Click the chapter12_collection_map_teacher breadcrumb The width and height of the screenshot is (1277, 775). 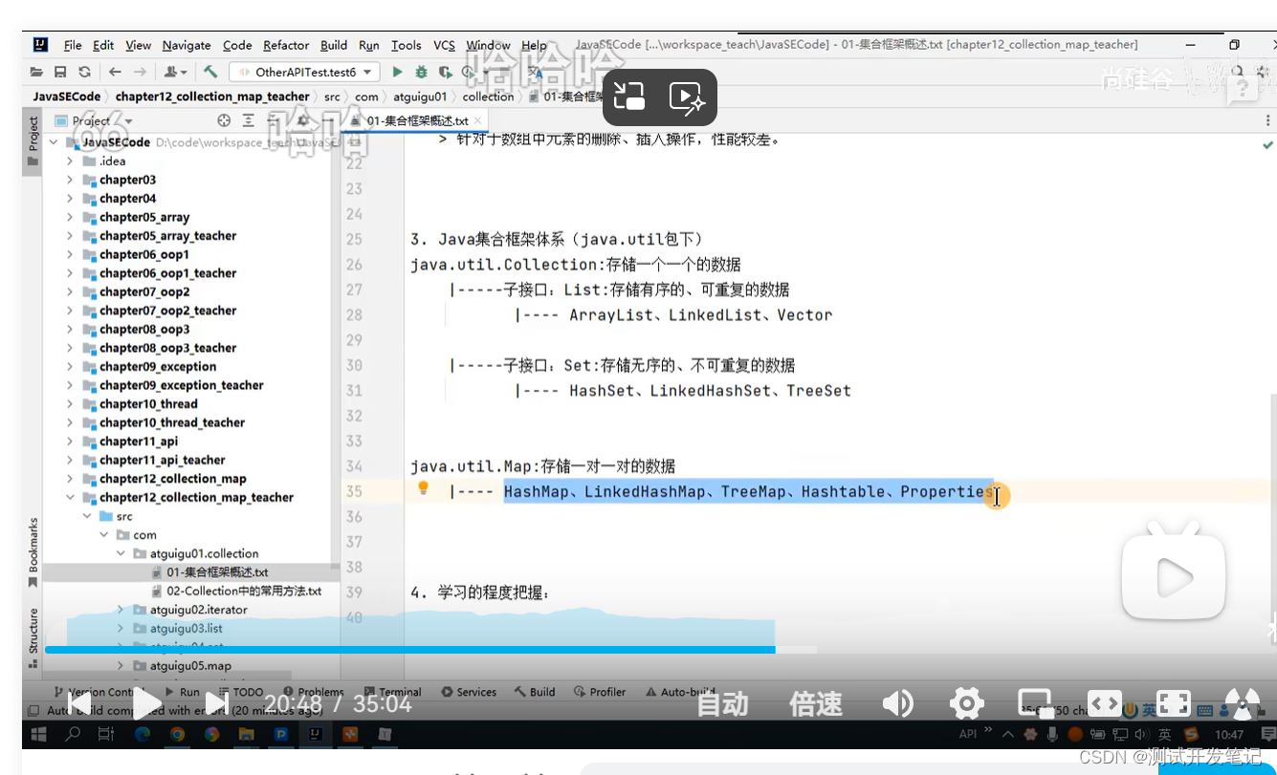(212, 97)
